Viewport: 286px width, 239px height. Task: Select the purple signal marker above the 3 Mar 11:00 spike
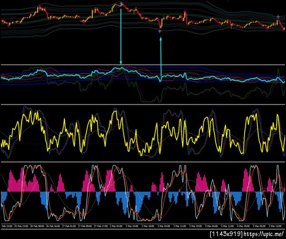pyautogui.click(x=185, y=11)
